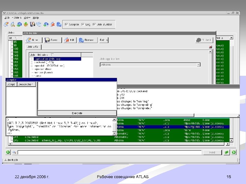
Task: Click green circular icon left of search field
Action: tap(8, 152)
